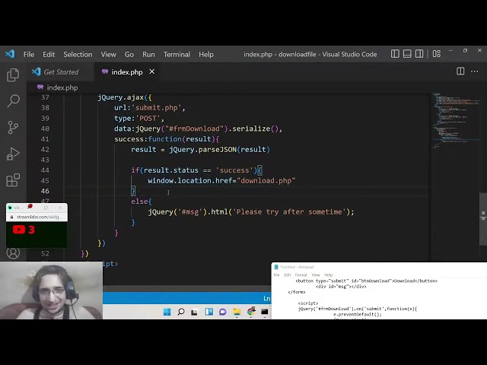Open the Extensions view
487x365 pixels.
click(13, 180)
